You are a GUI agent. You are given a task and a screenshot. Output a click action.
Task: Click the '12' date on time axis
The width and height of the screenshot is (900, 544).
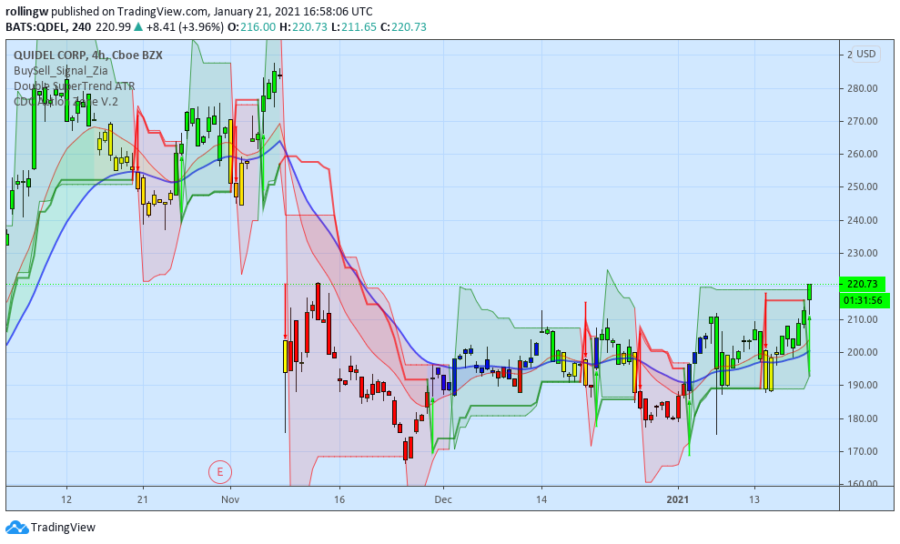pos(66,499)
